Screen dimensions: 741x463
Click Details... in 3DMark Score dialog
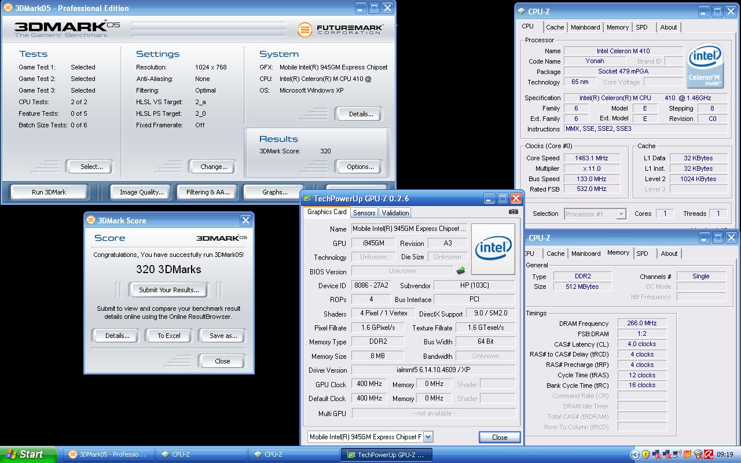(116, 336)
